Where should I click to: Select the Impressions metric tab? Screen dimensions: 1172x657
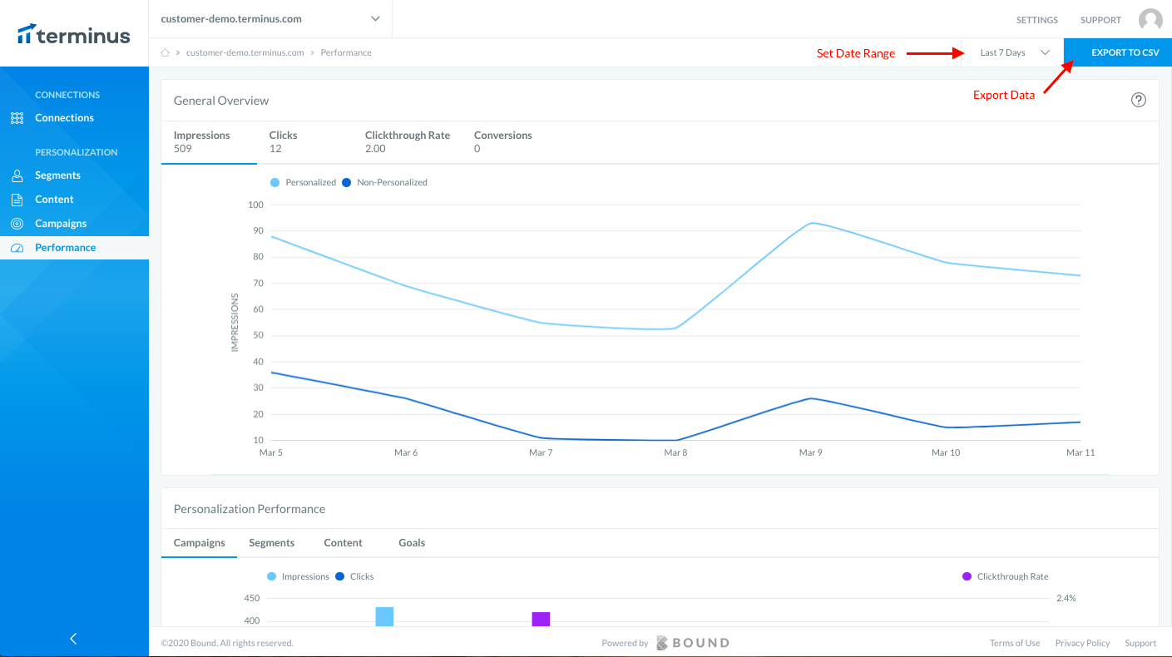tap(209, 142)
